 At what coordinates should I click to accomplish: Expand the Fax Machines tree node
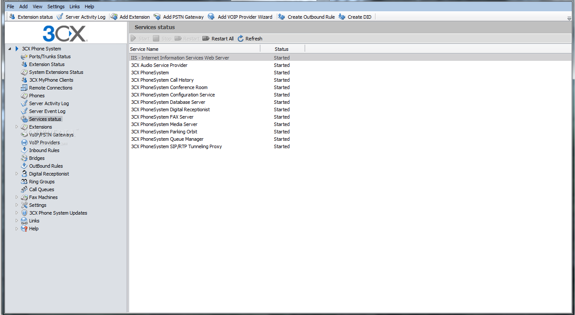pos(17,197)
